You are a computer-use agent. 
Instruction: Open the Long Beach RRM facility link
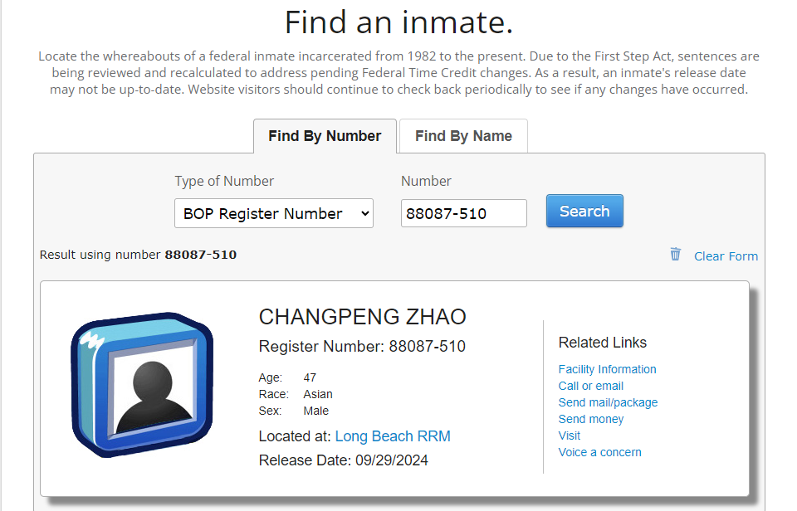(393, 436)
